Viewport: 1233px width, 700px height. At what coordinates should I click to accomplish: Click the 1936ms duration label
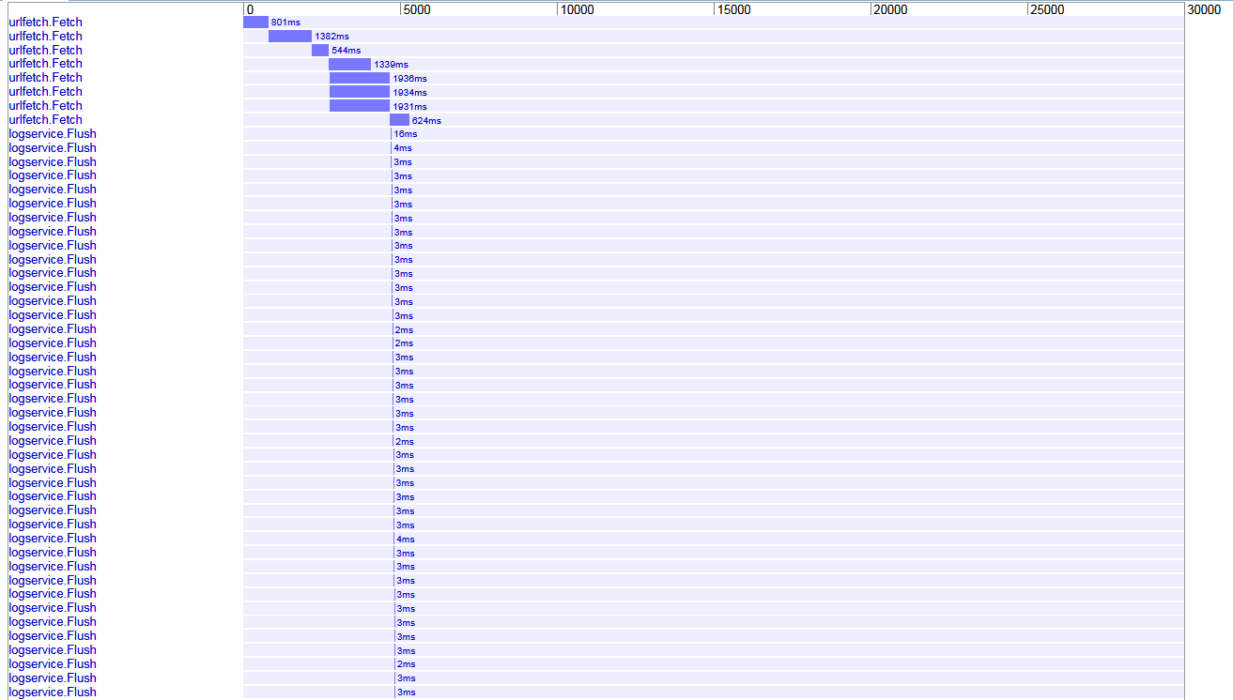(x=409, y=79)
